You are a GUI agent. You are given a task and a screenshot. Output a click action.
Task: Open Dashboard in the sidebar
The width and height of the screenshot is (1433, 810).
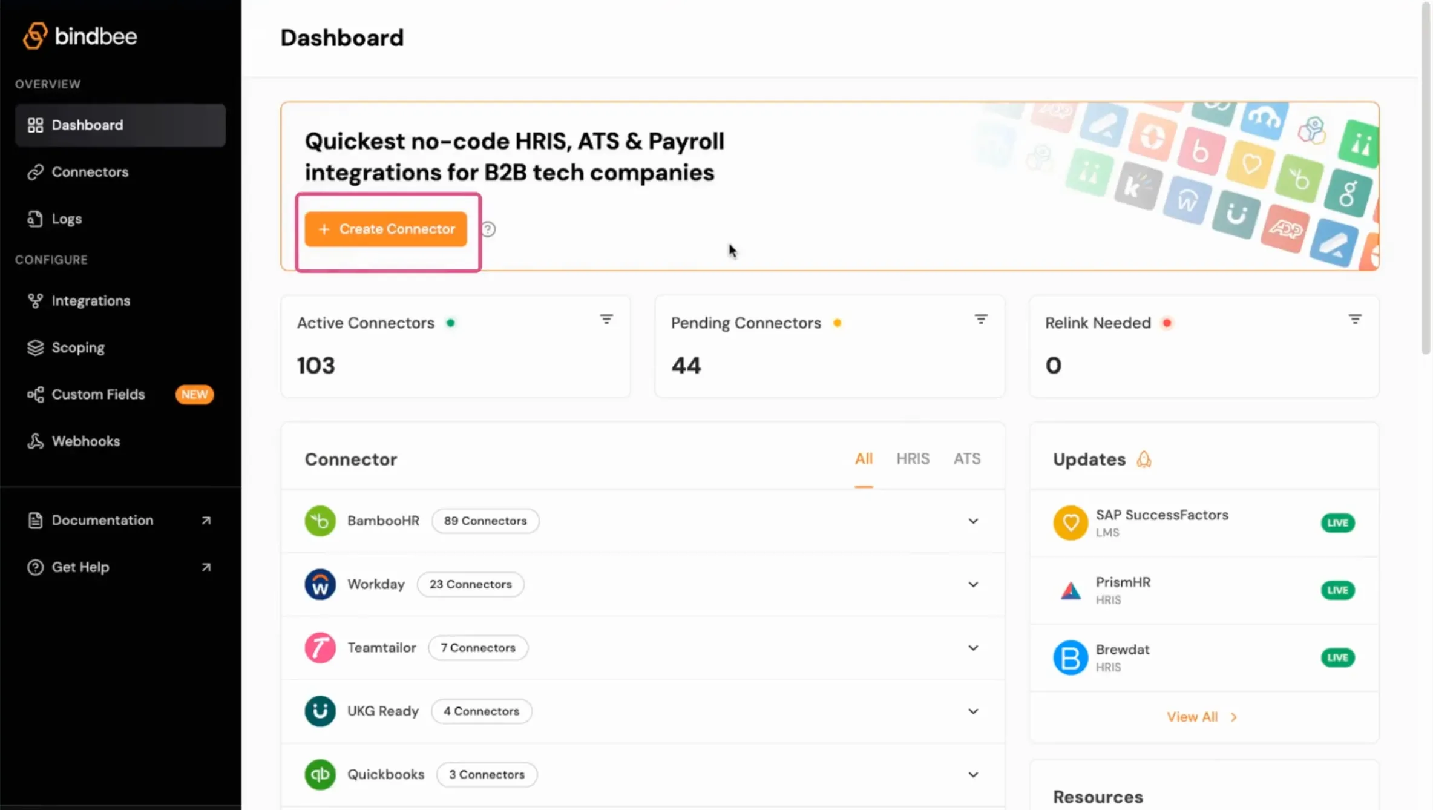pyautogui.click(x=120, y=125)
